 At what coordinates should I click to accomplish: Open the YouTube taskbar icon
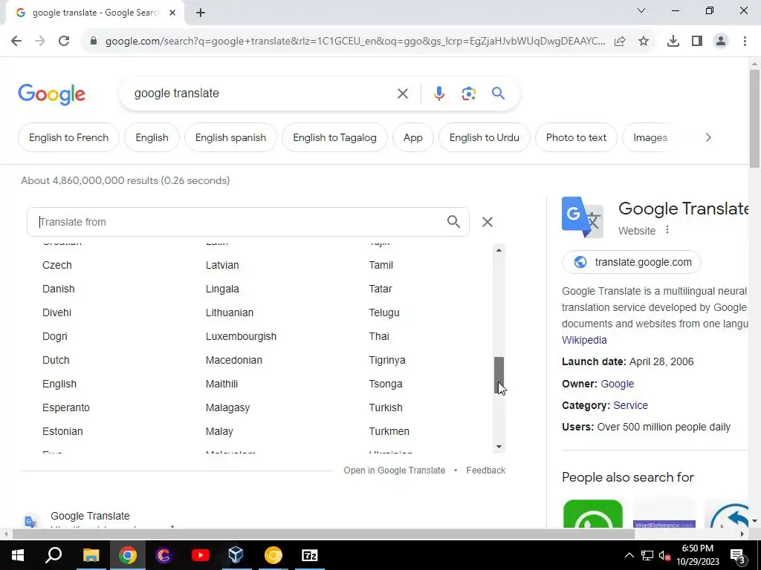pyautogui.click(x=200, y=555)
